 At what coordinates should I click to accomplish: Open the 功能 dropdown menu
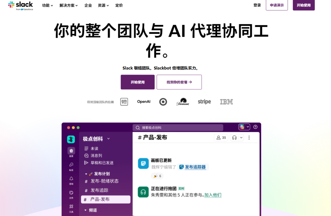pos(47,5)
